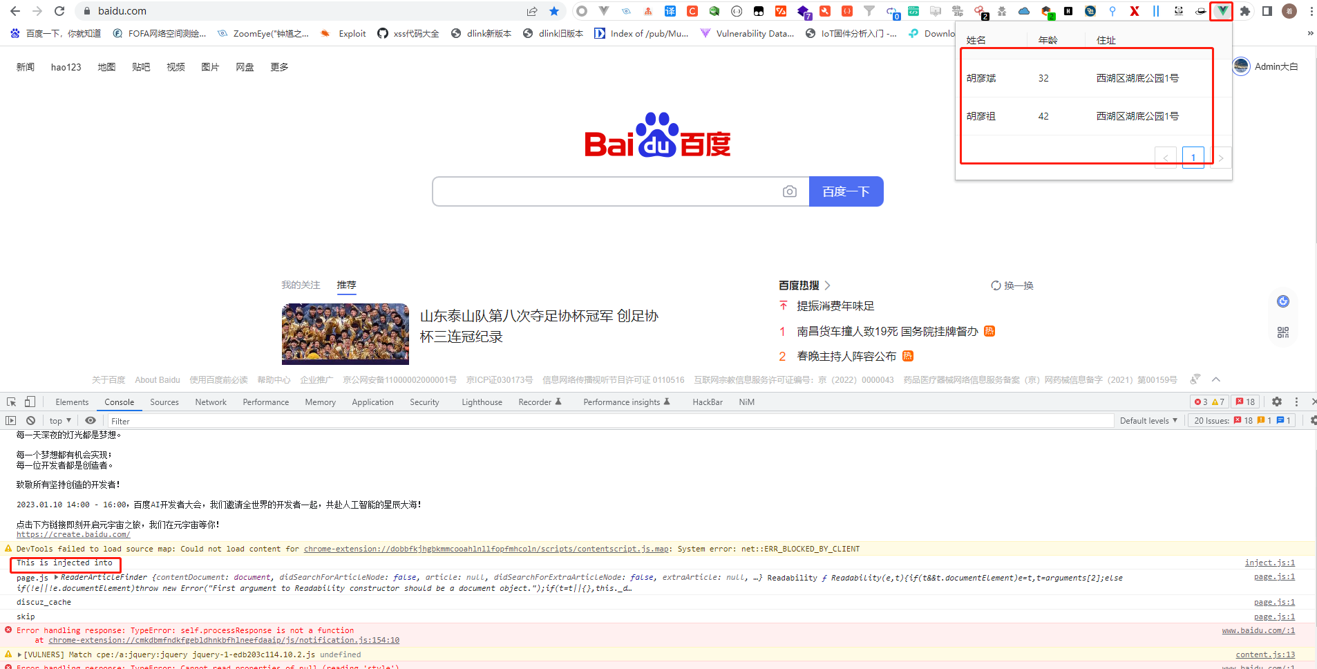The image size is (1317, 669).
Task: Toggle the live expression eye icon
Action: pyautogui.click(x=91, y=420)
